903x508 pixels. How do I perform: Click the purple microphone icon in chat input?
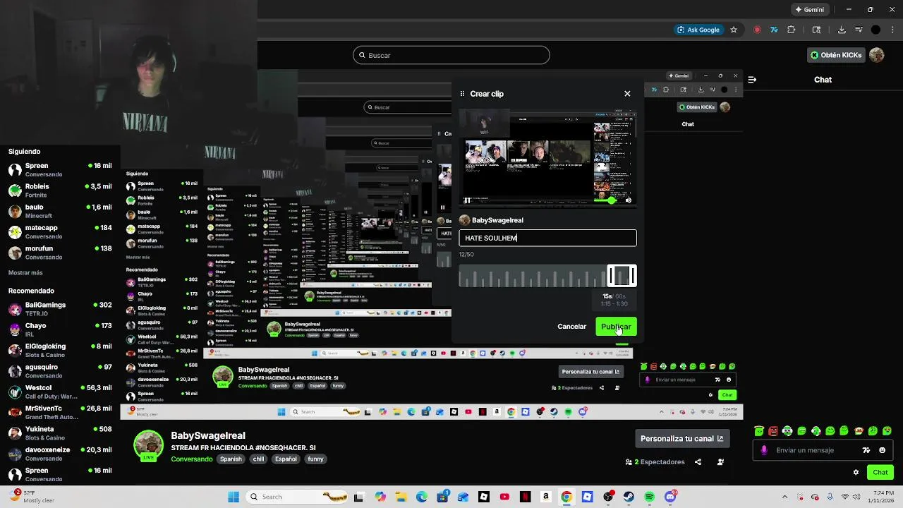[764, 450]
